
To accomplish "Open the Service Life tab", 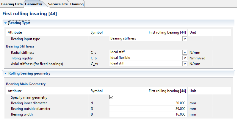I will 58,4.
